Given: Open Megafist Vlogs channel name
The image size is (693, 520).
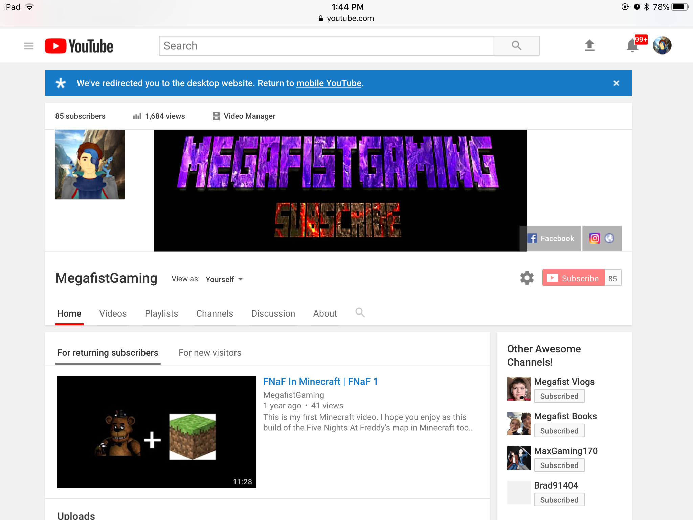Looking at the screenshot, I should tap(564, 382).
